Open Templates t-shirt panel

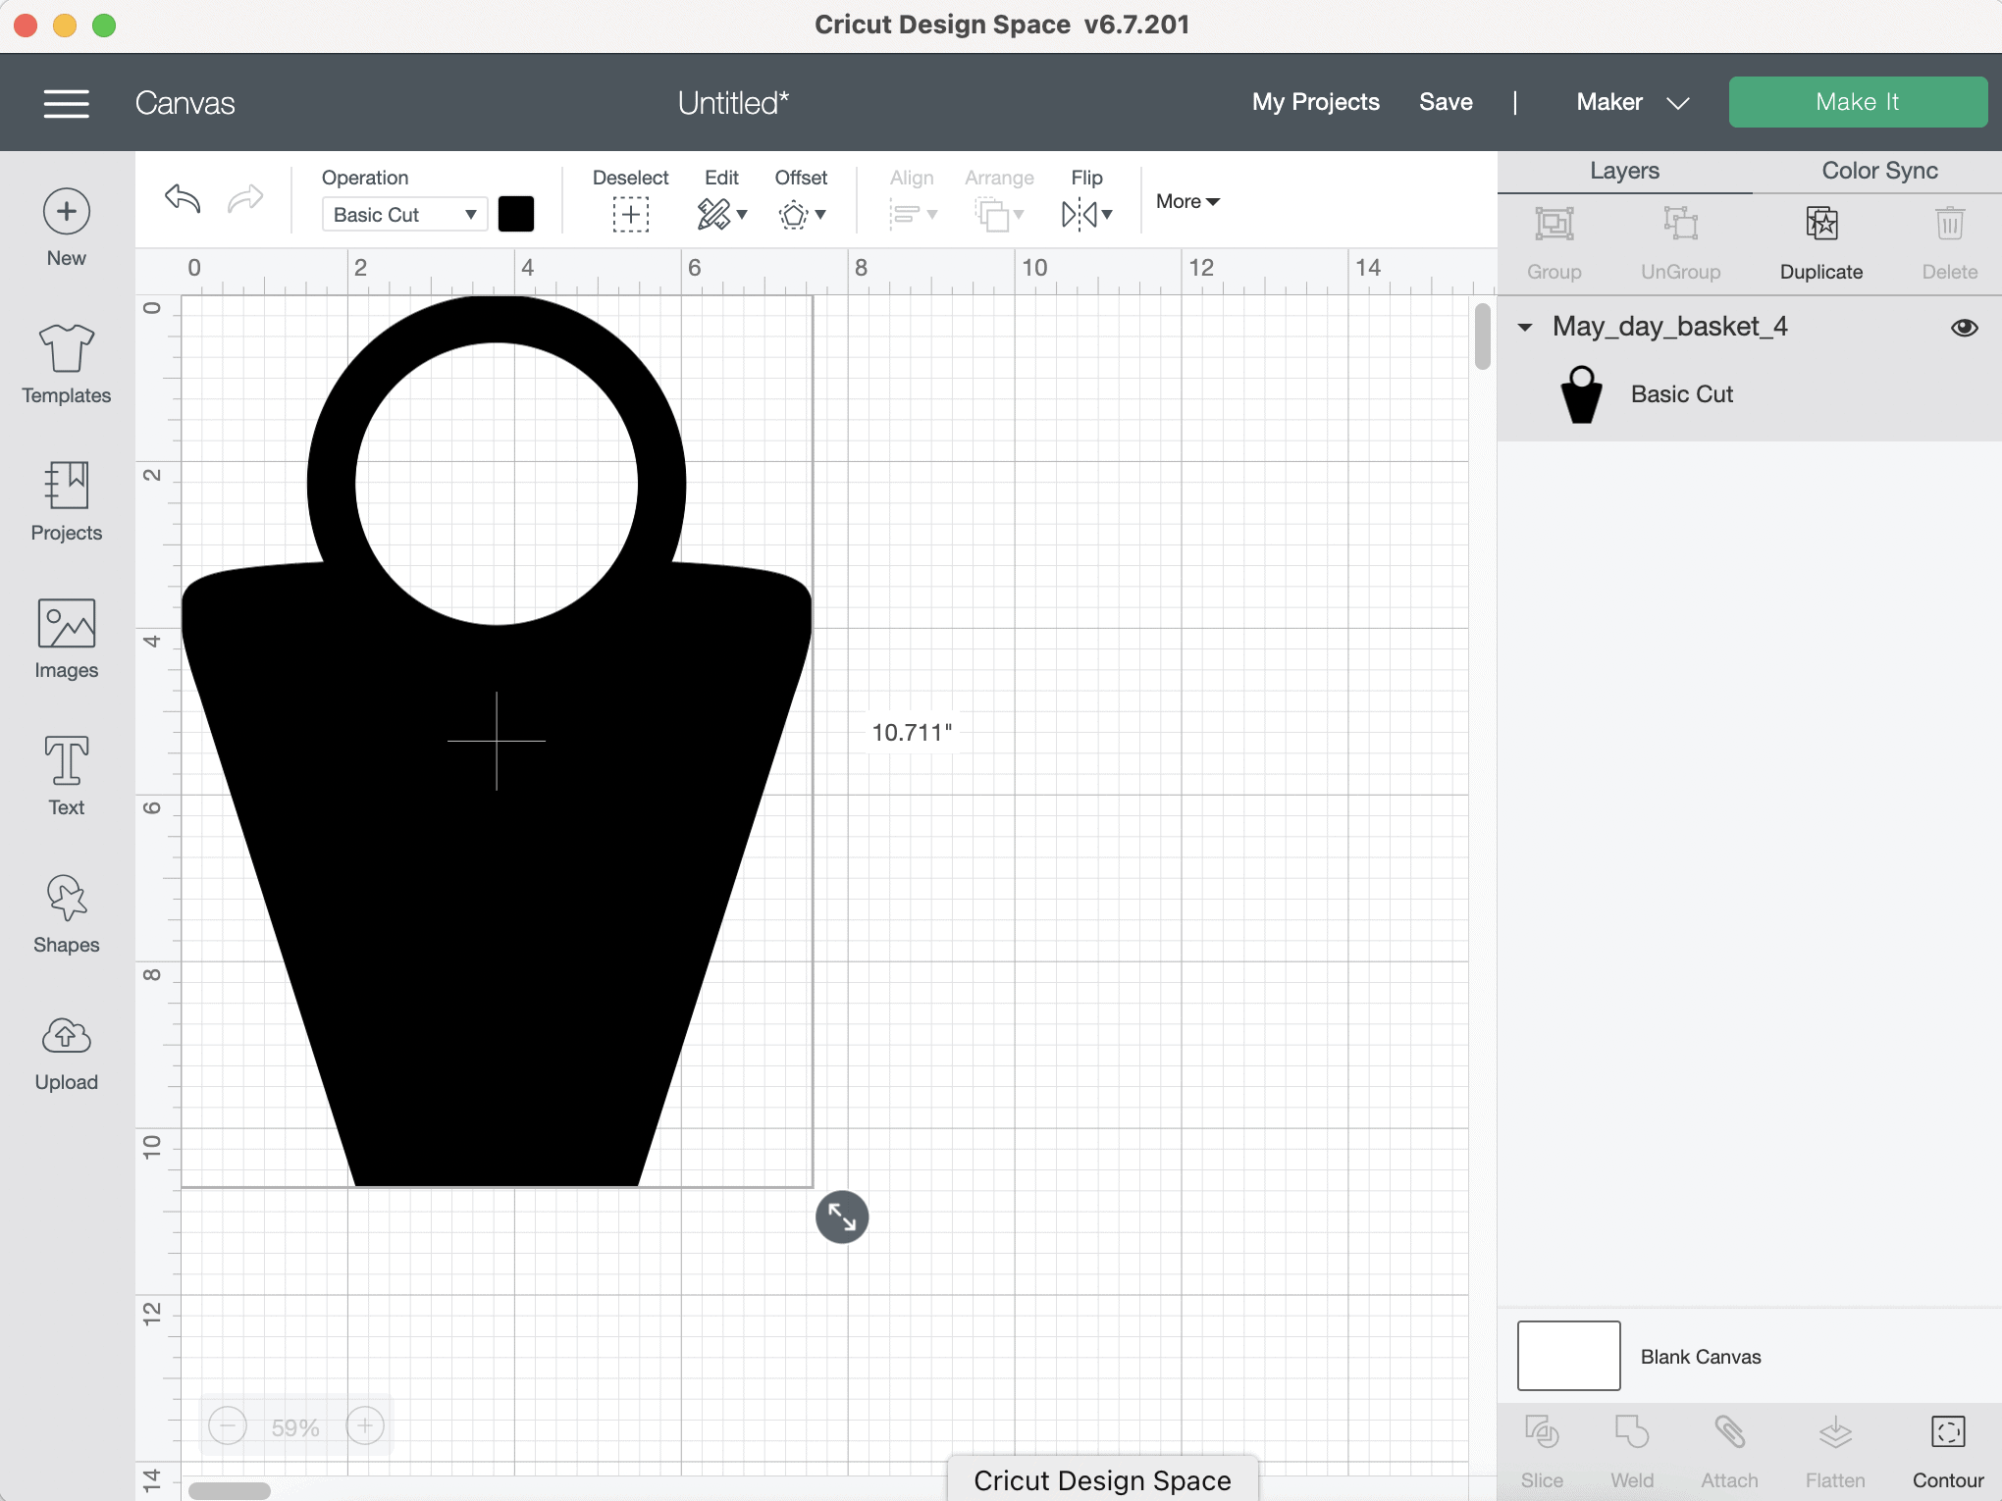(x=66, y=348)
